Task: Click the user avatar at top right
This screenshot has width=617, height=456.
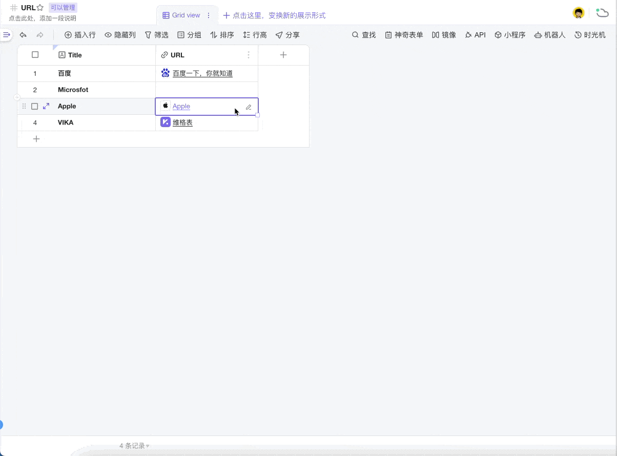Action: 578,13
